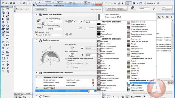Click the 'Избранное...' button
Screen dimensions: 175x98
pos(41,10)
